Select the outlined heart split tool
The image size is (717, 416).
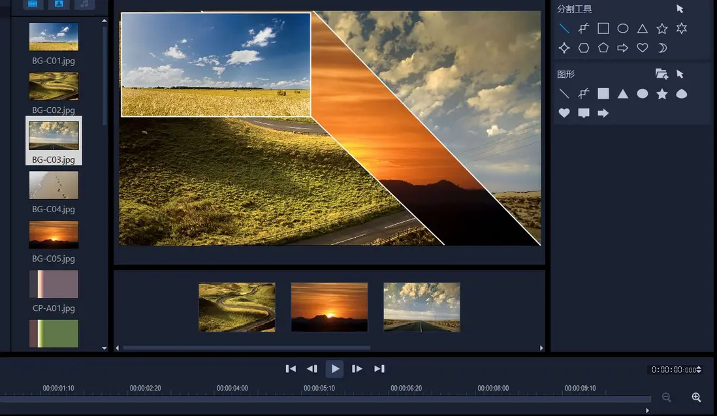click(x=643, y=48)
